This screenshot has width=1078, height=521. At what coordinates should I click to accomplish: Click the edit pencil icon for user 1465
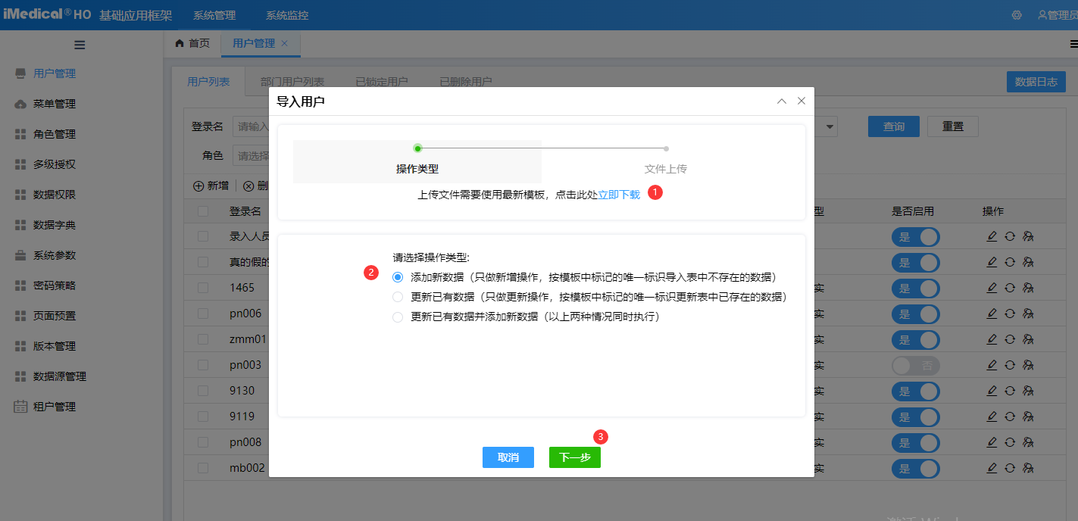[x=992, y=289]
